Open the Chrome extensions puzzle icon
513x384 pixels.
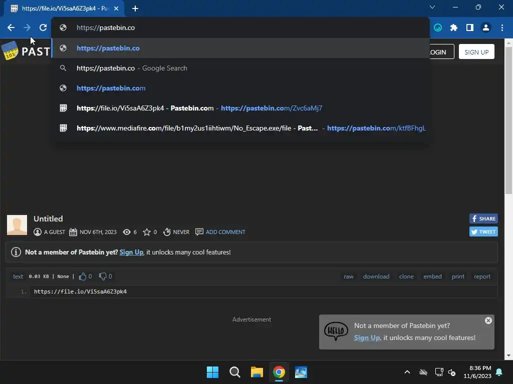pyautogui.click(x=453, y=28)
